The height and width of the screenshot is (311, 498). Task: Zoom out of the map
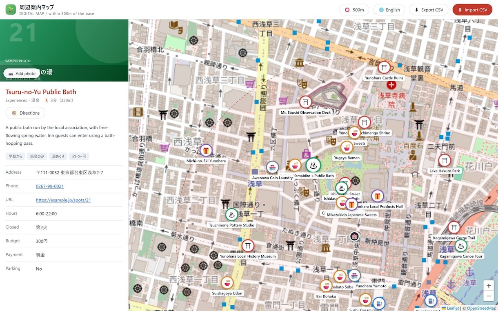489,296
